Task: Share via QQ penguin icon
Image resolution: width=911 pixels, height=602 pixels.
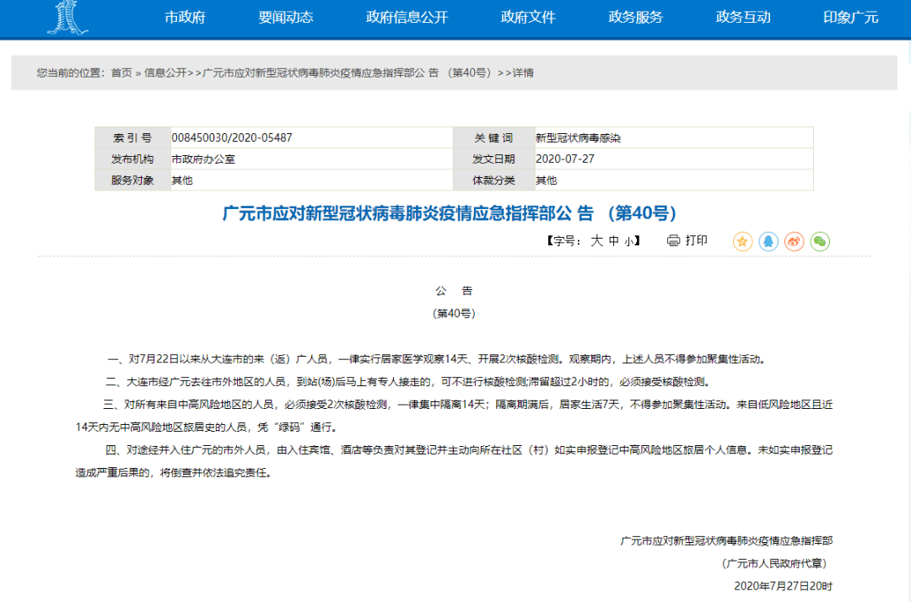Action: pos(768,241)
